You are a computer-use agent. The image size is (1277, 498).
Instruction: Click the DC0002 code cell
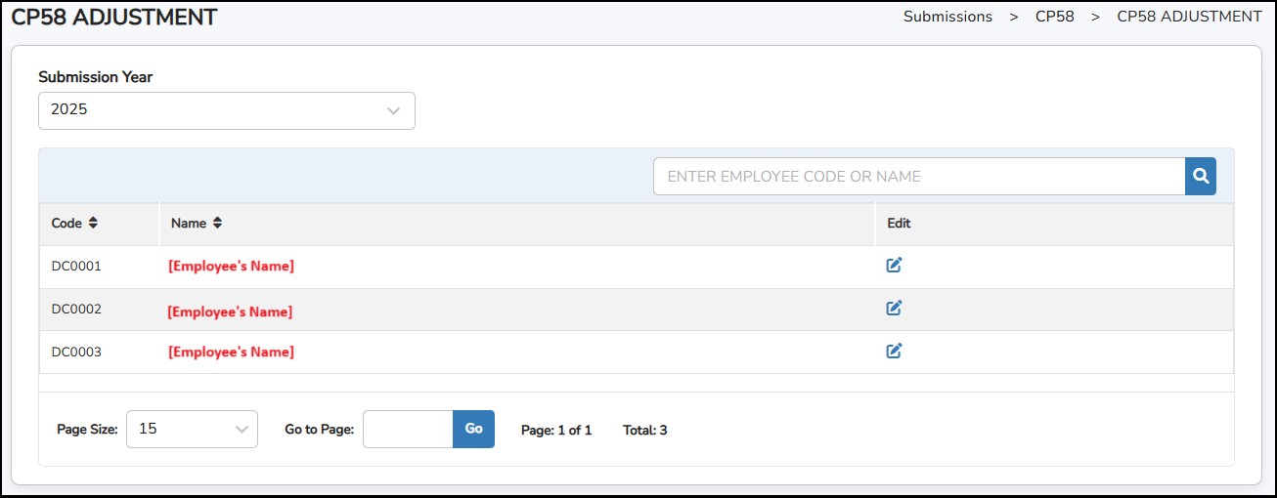[x=76, y=309]
